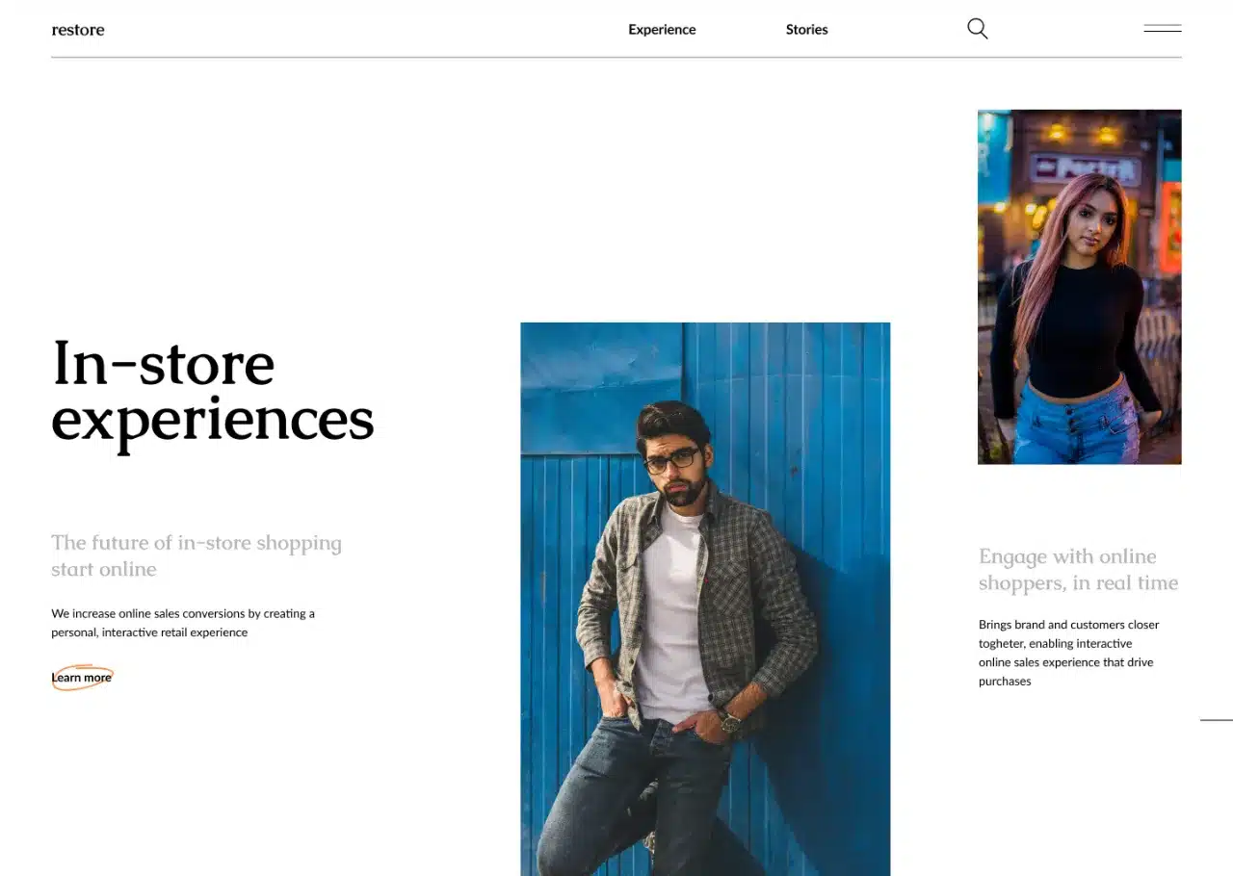Click the neon sign behind the woman
This screenshot has height=876, width=1233.
pos(1085,169)
